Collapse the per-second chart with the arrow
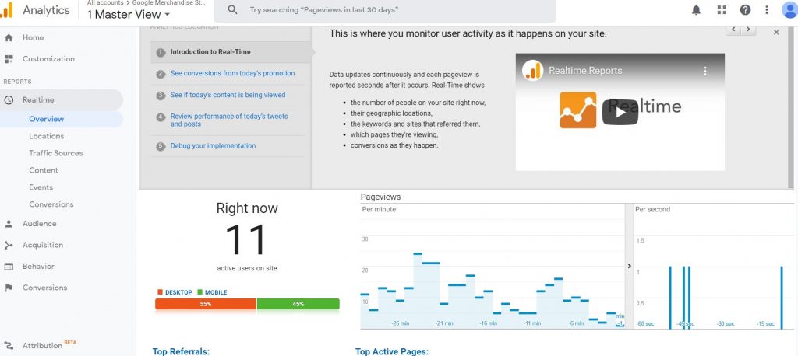The width and height of the screenshot is (798, 356). pyautogui.click(x=630, y=266)
